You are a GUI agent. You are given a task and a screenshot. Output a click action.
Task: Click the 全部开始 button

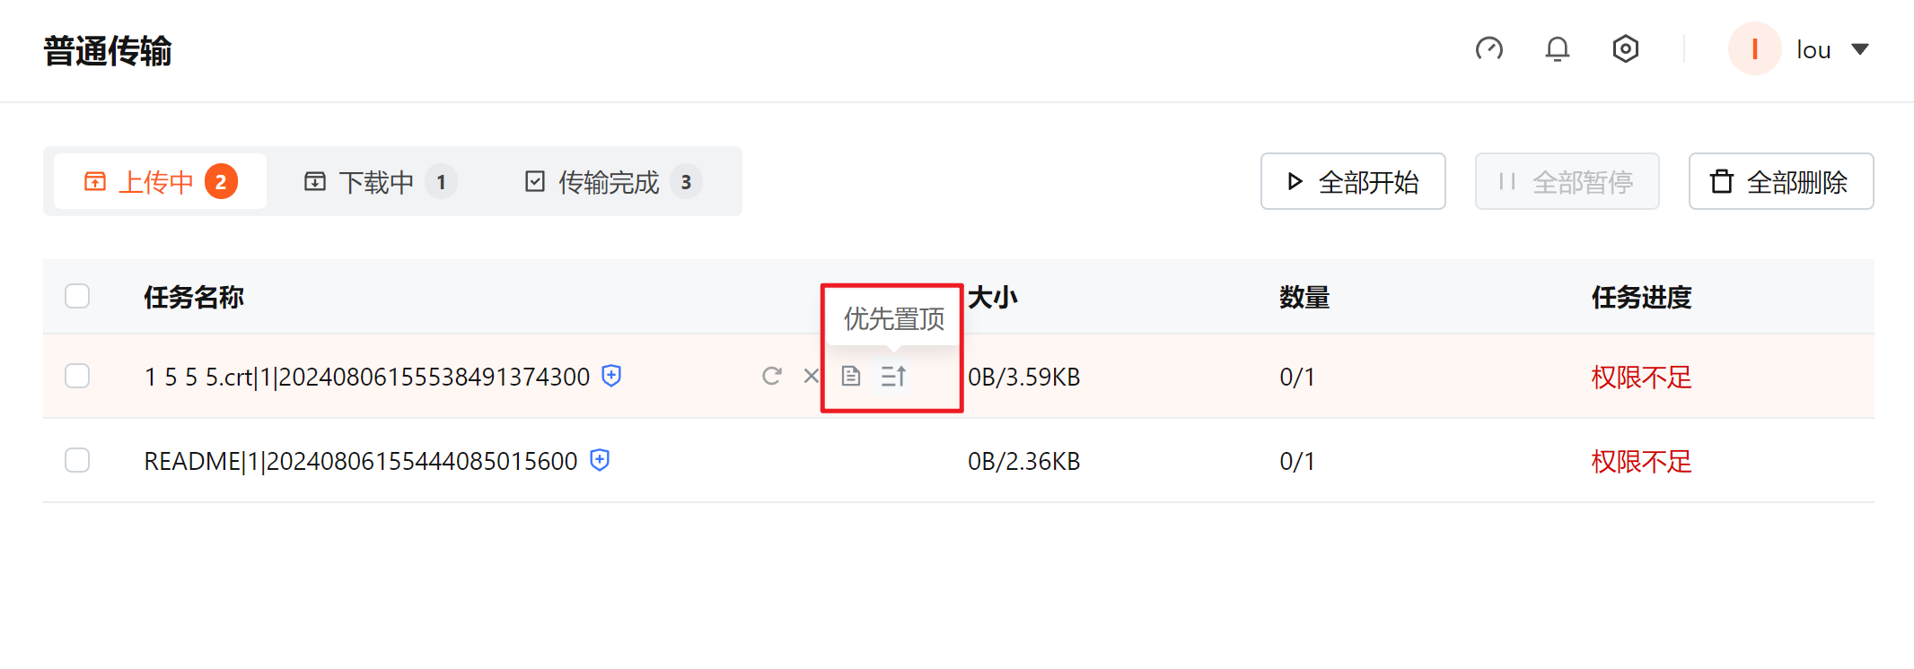(1352, 181)
